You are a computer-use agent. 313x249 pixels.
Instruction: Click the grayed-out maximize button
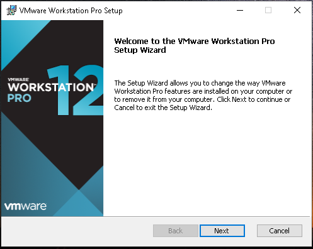point(268,10)
